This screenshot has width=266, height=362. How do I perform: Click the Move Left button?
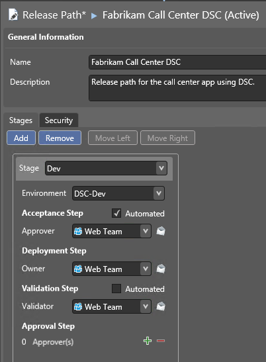pyautogui.click(x=112, y=138)
